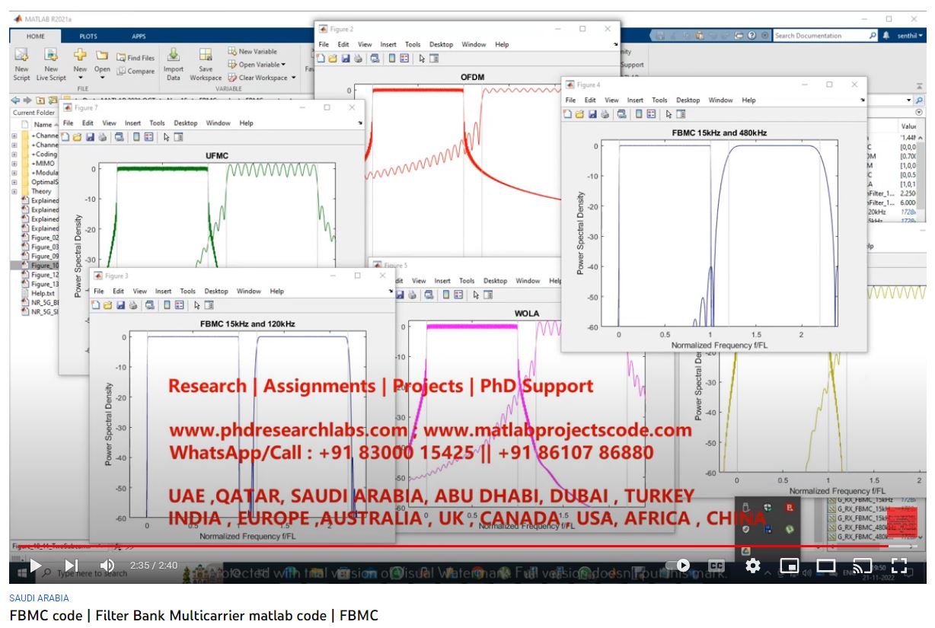
Task: Click the Save Workspace icon
Action: point(205,56)
